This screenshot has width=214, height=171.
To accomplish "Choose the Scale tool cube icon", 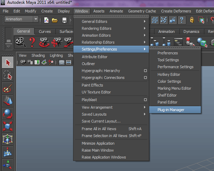I will (8, 126).
